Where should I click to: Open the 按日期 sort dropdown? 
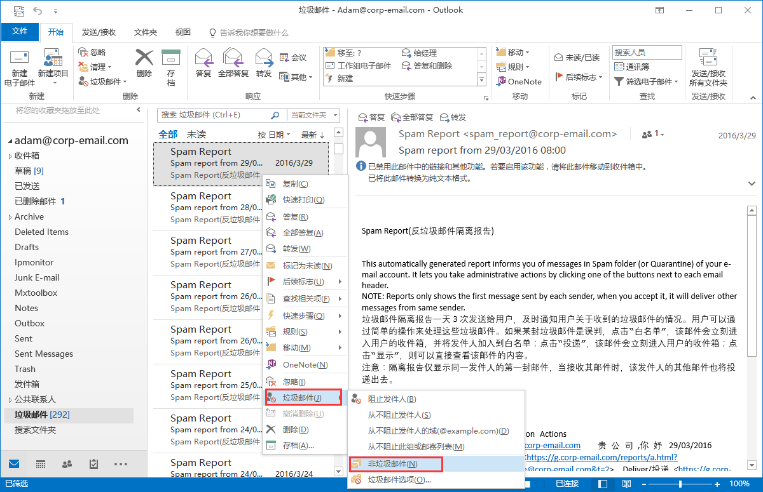[274, 135]
